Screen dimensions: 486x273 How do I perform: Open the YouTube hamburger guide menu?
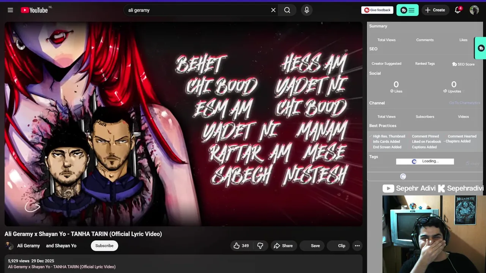coord(10,10)
